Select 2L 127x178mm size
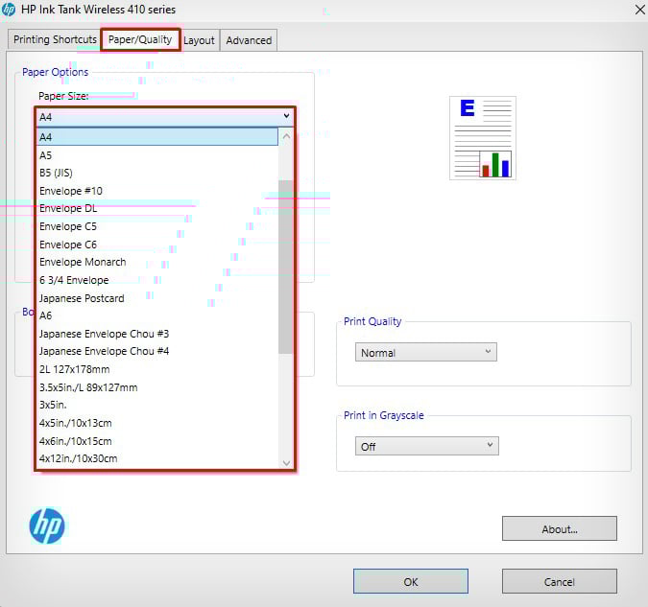 click(x=157, y=369)
